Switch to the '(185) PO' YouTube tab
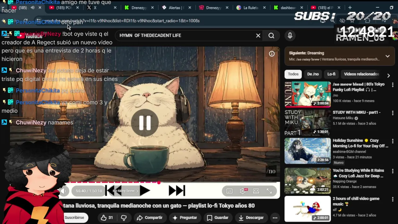398x224 pixels. [64, 8]
